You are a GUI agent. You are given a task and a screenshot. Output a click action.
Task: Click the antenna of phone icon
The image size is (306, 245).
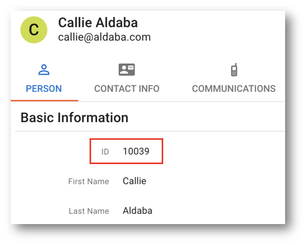coord(236,65)
